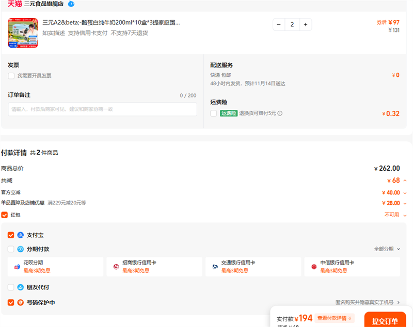Screen dimensions: 413x327
Task: Click the Tmall logo icon
Action: tap(14, 4)
